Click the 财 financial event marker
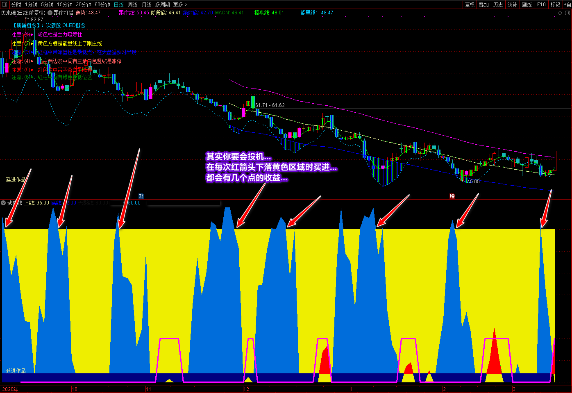Viewport: 572px width, 393px height. coord(141,196)
